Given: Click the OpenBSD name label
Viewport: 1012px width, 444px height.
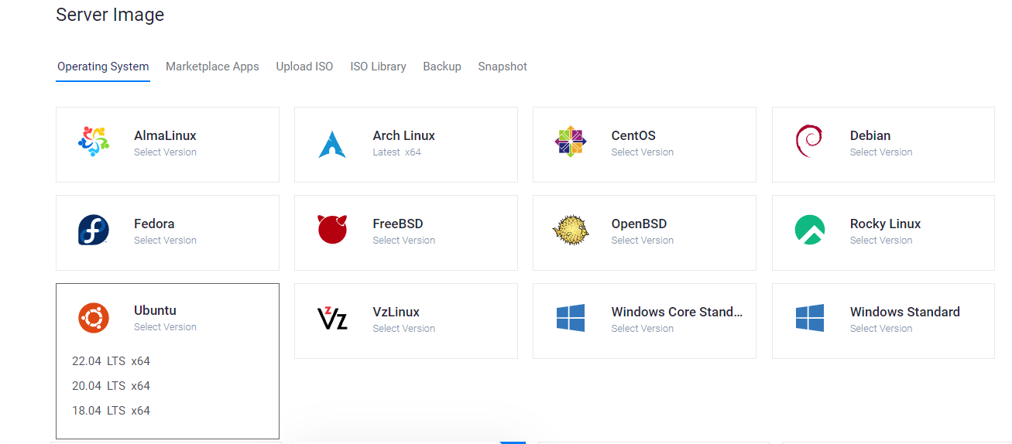Looking at the screenshot, I should coord(639,224).
